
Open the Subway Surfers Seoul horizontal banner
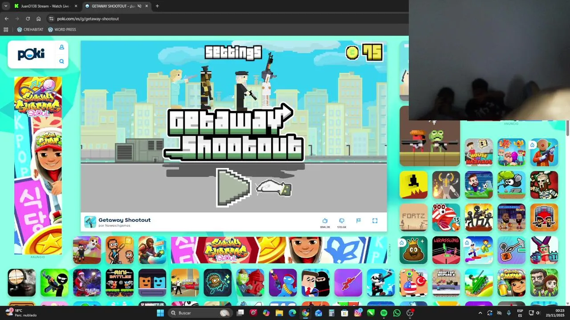click(279, 250)
